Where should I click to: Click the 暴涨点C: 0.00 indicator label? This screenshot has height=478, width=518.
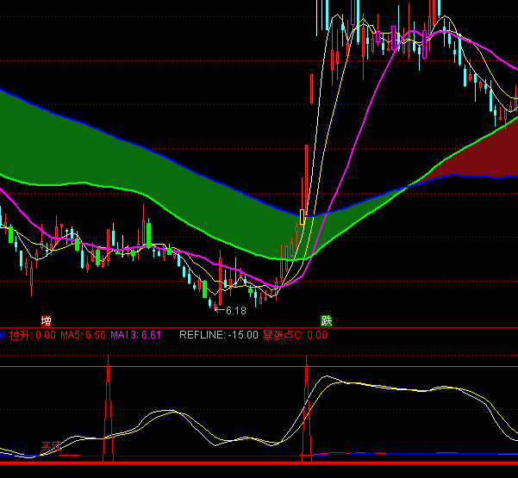(295, 335)
